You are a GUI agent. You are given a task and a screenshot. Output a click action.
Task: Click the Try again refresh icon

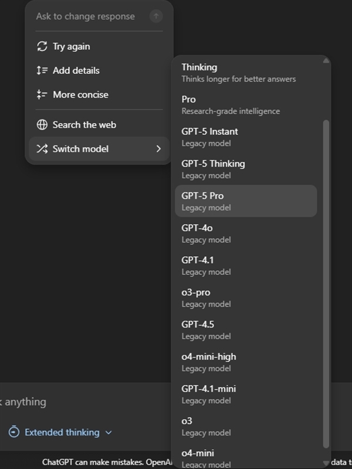42,46
